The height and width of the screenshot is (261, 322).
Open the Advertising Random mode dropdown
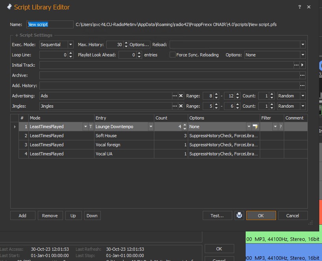(x=302, y=96)
